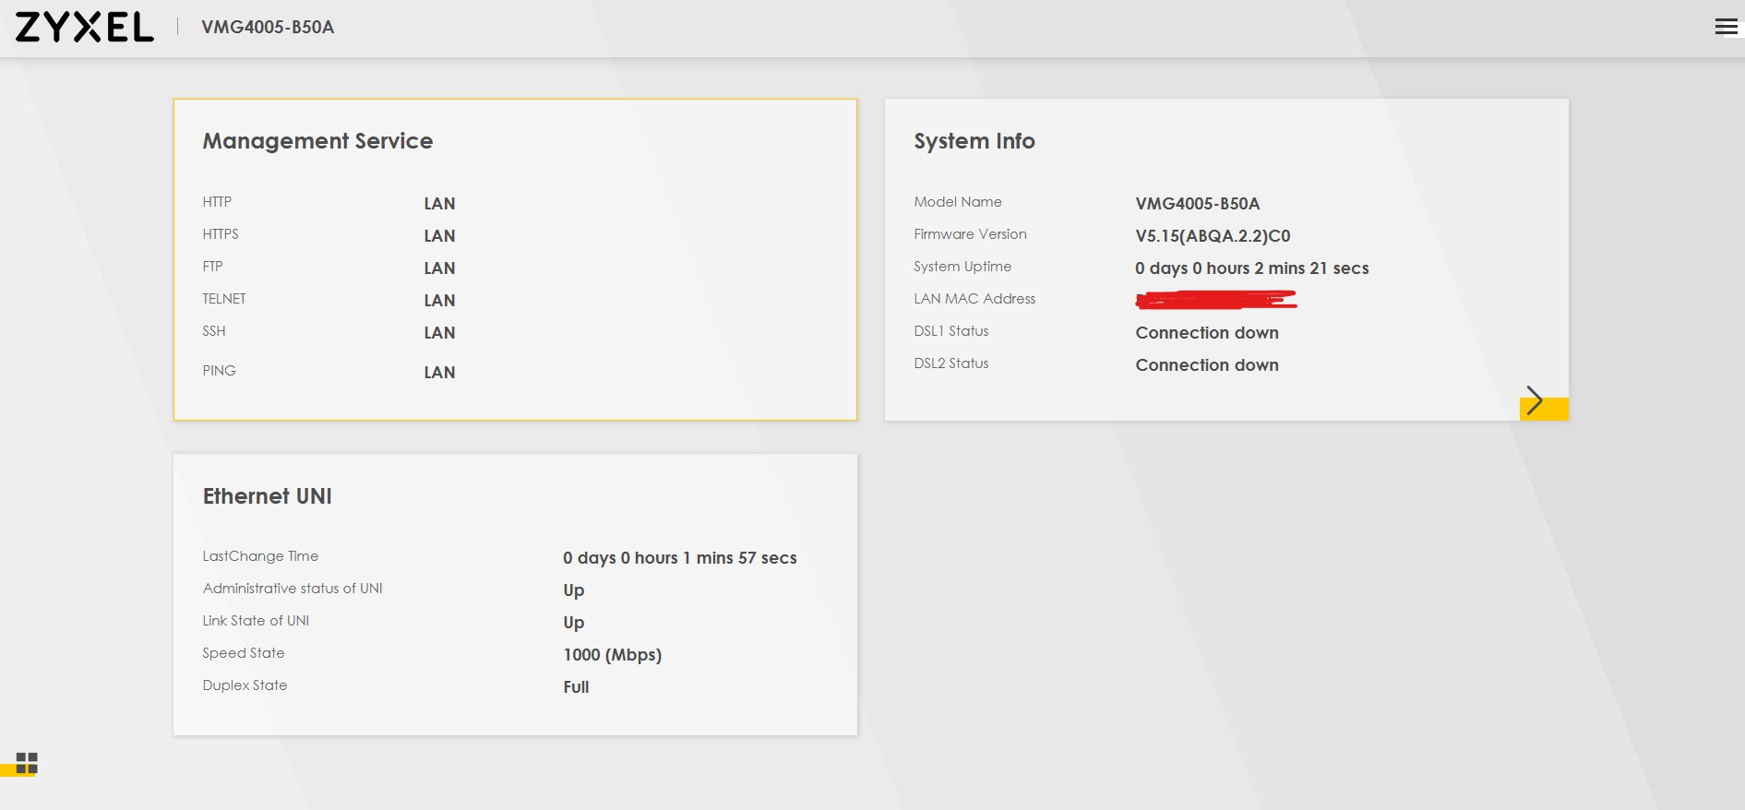The height and width of the screenshot is (810, 1745).
Task: Select the LAN value beside SSH
Action: pyautogui.click(x=439, y=333)
